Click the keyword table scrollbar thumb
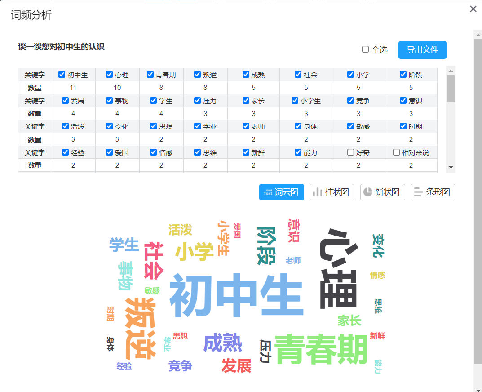The image size is (482, 392). pos(451,89)
